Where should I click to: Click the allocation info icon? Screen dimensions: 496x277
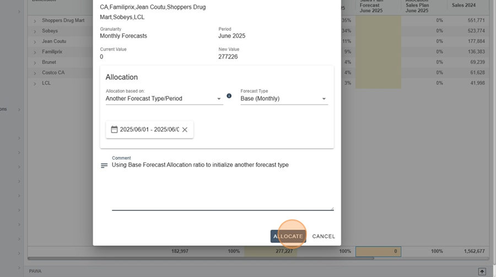(x=229, y=96)
